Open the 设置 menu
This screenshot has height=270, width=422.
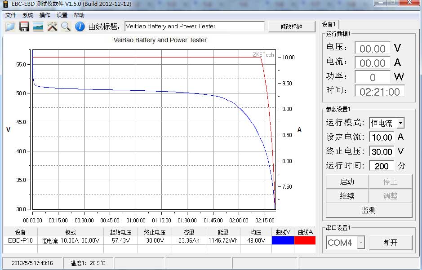62,15
